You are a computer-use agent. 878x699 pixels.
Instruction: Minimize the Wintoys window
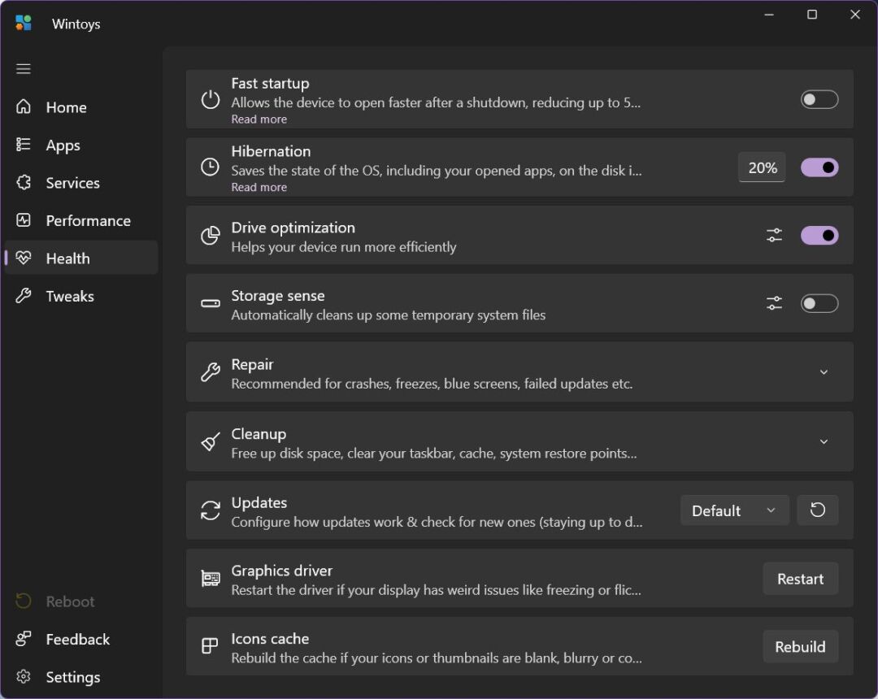coord(769,15)
